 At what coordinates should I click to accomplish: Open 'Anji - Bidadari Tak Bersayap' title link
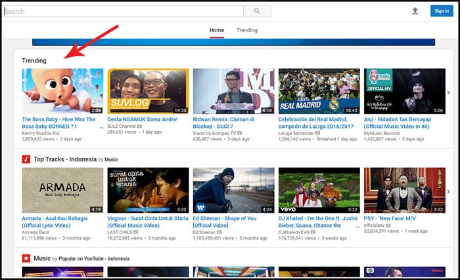[398, 123]
